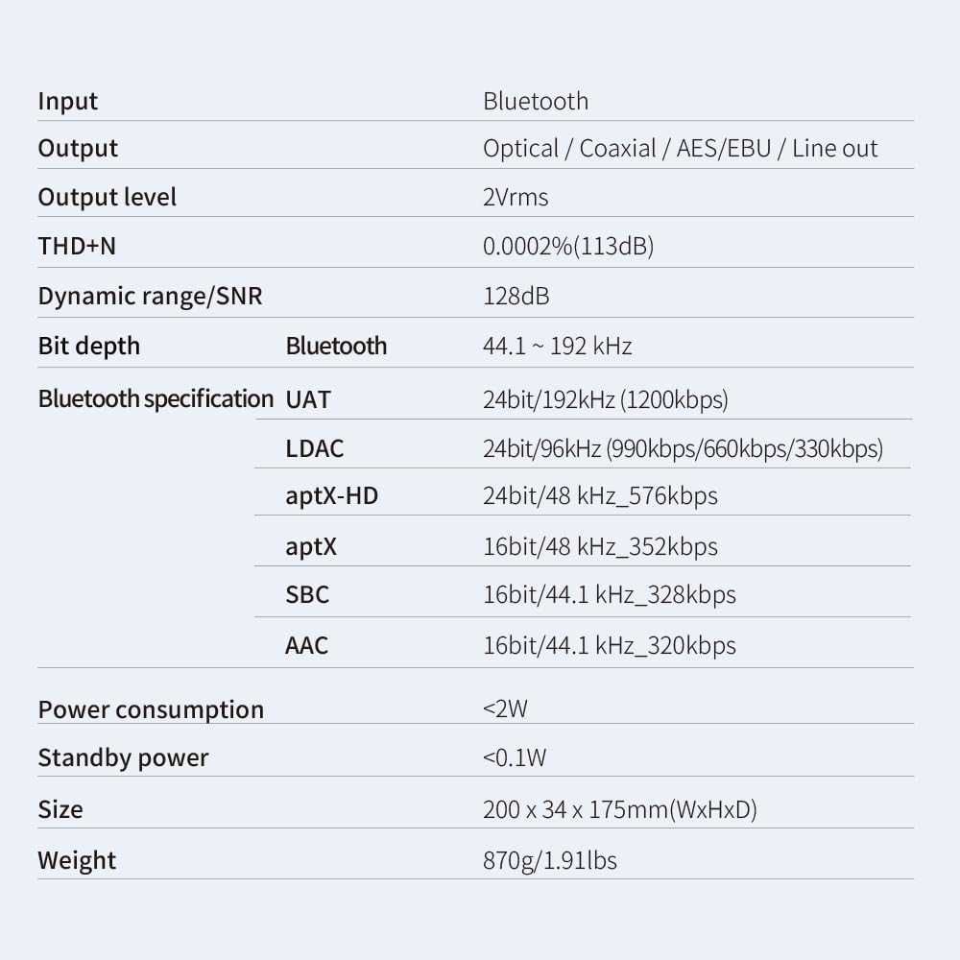Click the aptX-HD codec label
The image size is (960, 960).
click(x=332, y=496)
